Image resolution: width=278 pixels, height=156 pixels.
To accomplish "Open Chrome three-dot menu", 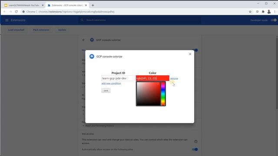I will click(x=275, y=12).
